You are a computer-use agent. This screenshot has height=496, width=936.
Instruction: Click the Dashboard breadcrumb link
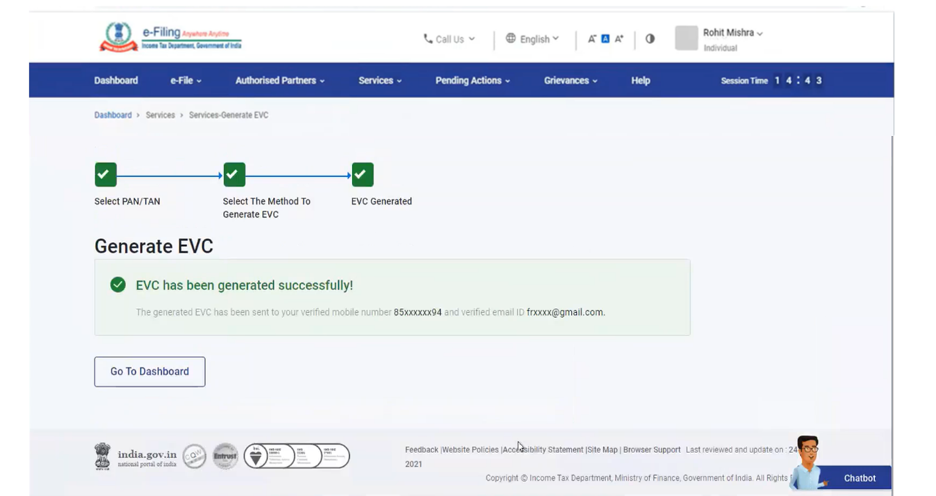pyautogui.click(x=113, y=115)
